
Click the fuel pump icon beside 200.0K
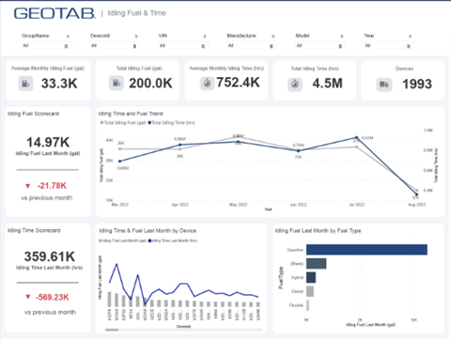coord(117,84)
